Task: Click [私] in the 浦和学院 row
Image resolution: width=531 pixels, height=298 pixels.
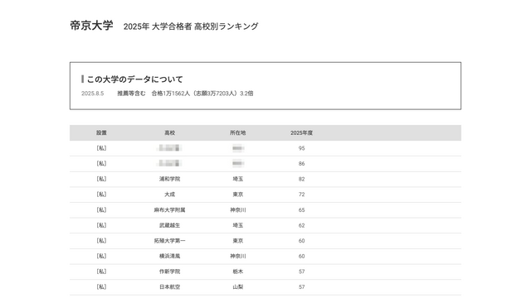Action: click(101, 179)
